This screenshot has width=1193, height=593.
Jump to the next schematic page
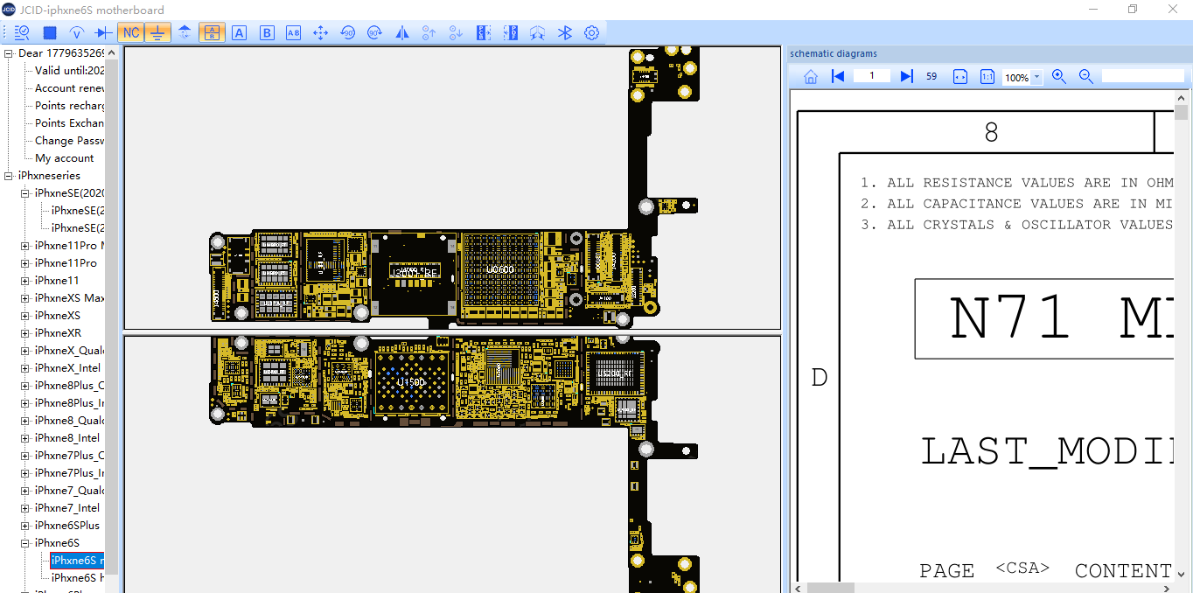click(906, 77)
